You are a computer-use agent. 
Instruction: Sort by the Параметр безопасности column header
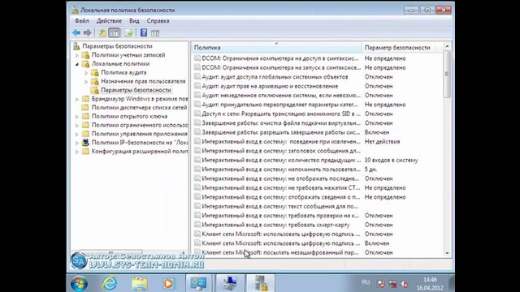pos(398,47)
